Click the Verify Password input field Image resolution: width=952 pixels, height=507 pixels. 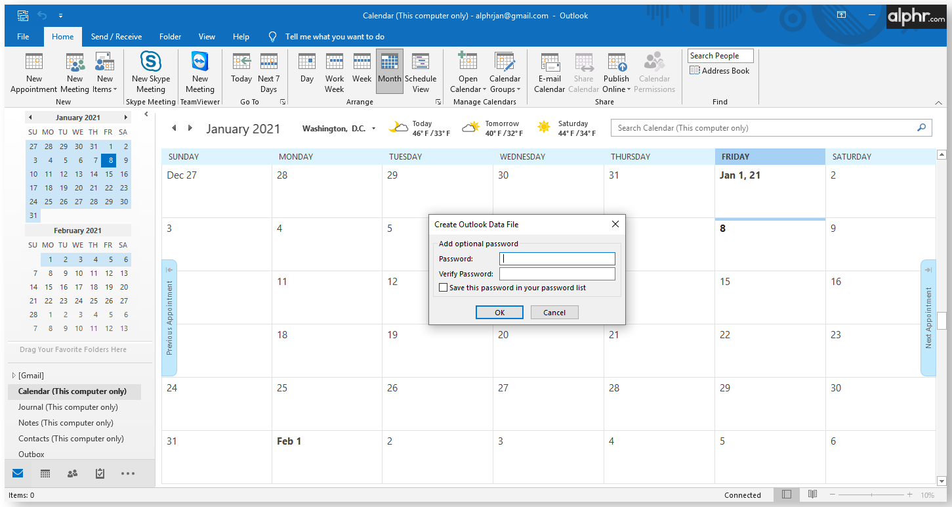tap(556, 274)
